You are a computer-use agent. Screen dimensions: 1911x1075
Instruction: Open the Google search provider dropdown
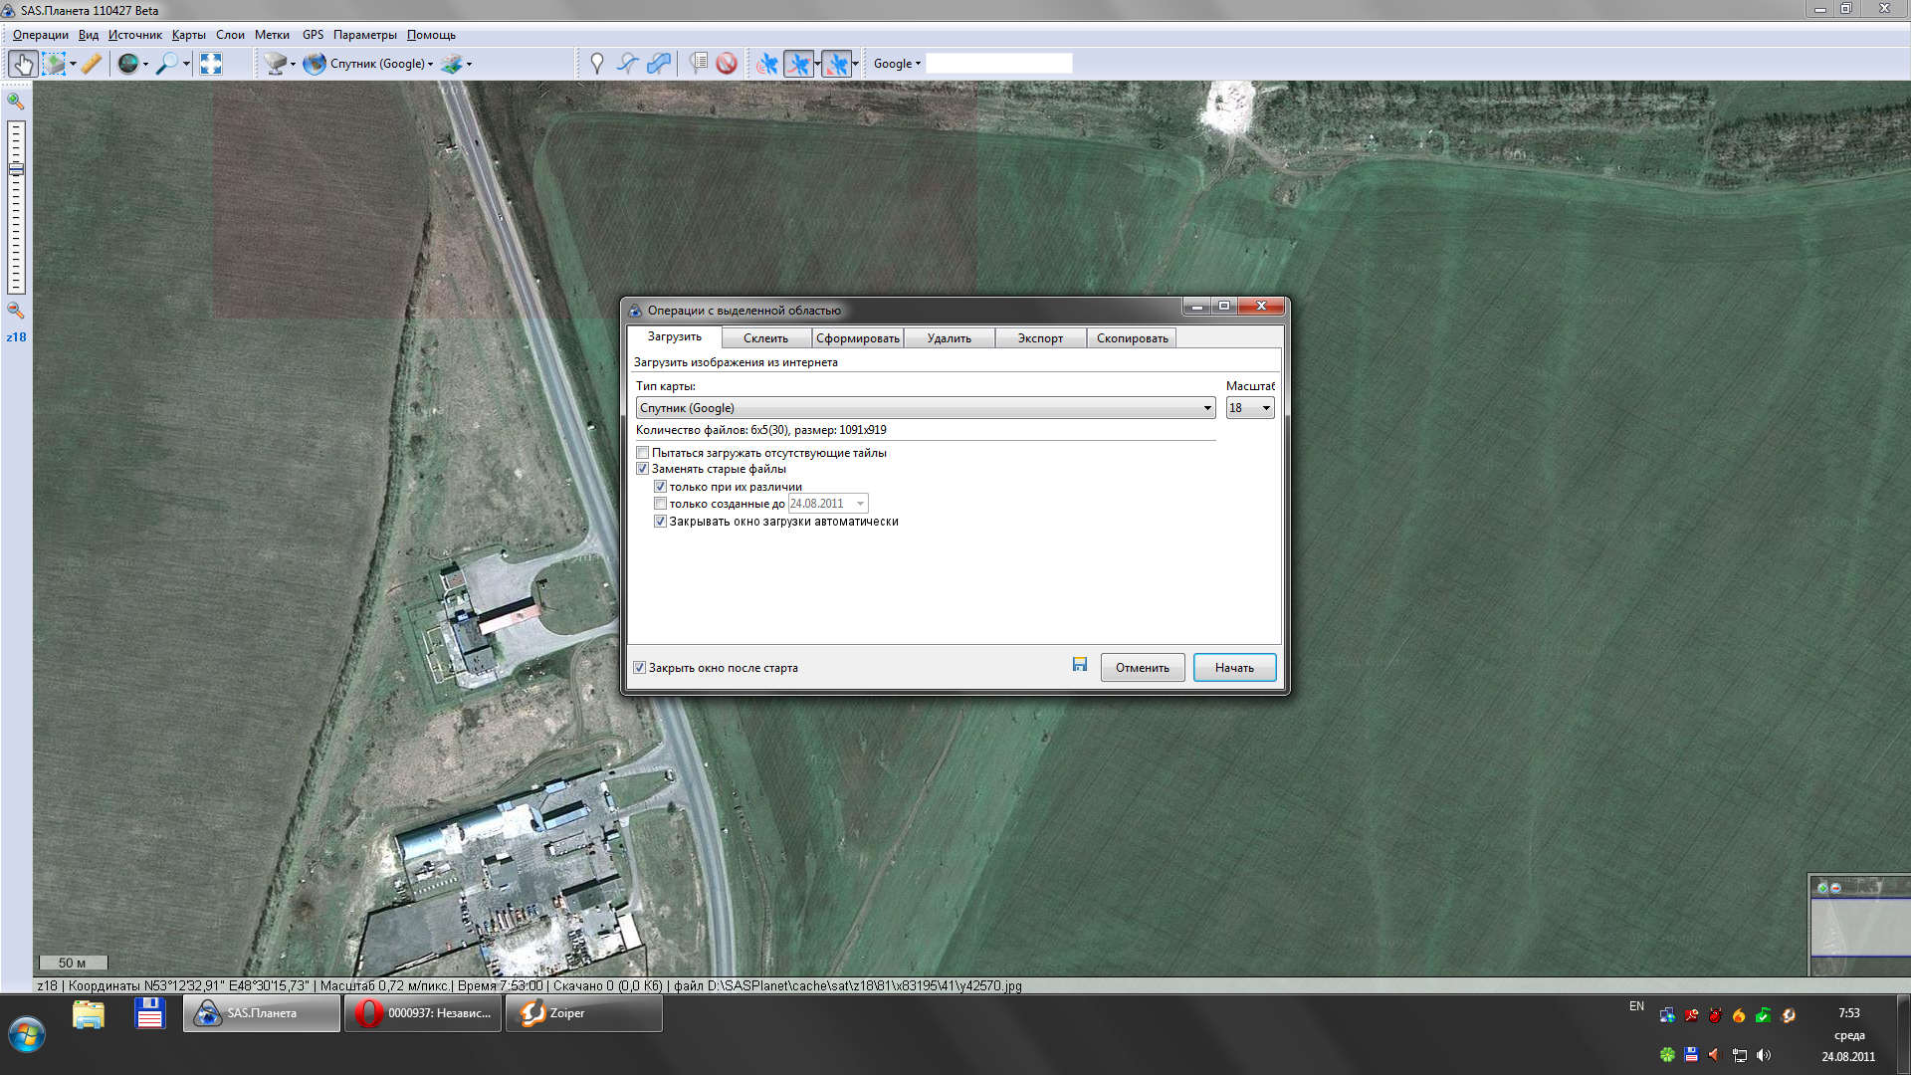click(897, 64)
